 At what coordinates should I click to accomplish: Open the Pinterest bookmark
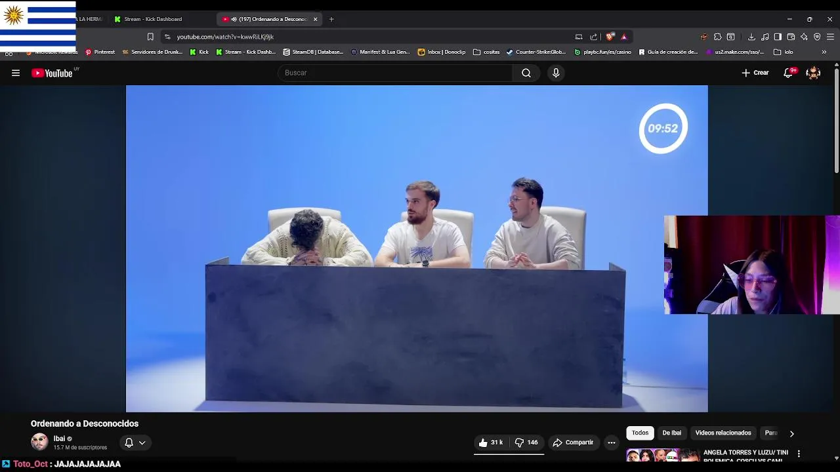click(100, 52)
